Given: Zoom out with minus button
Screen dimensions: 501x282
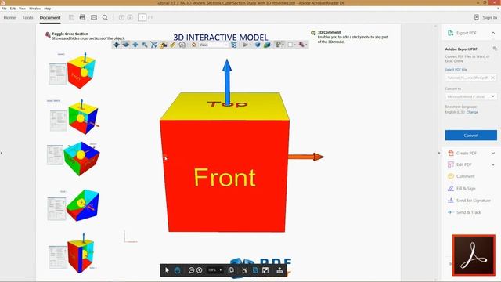Looking at the screenshot, I should click(191, 270).
